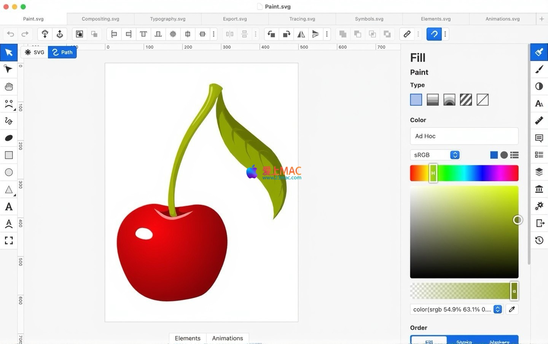Flip the selection horizontally from the toolbar
This screenshot has height=344, width=548.
coord(301,34)
